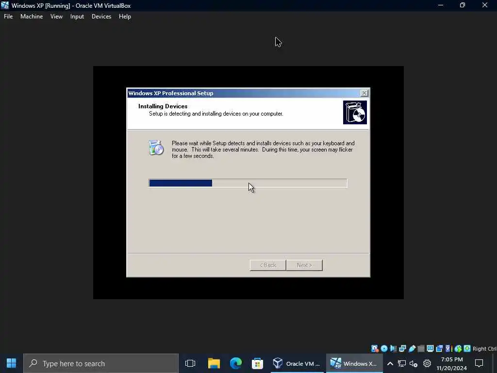Click the hard disk activity status icon

point(375,349)
